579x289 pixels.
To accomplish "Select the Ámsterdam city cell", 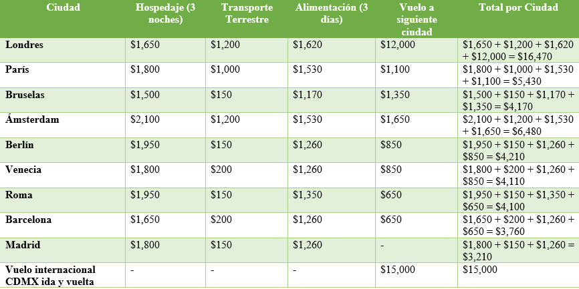I will coord(32,119).
